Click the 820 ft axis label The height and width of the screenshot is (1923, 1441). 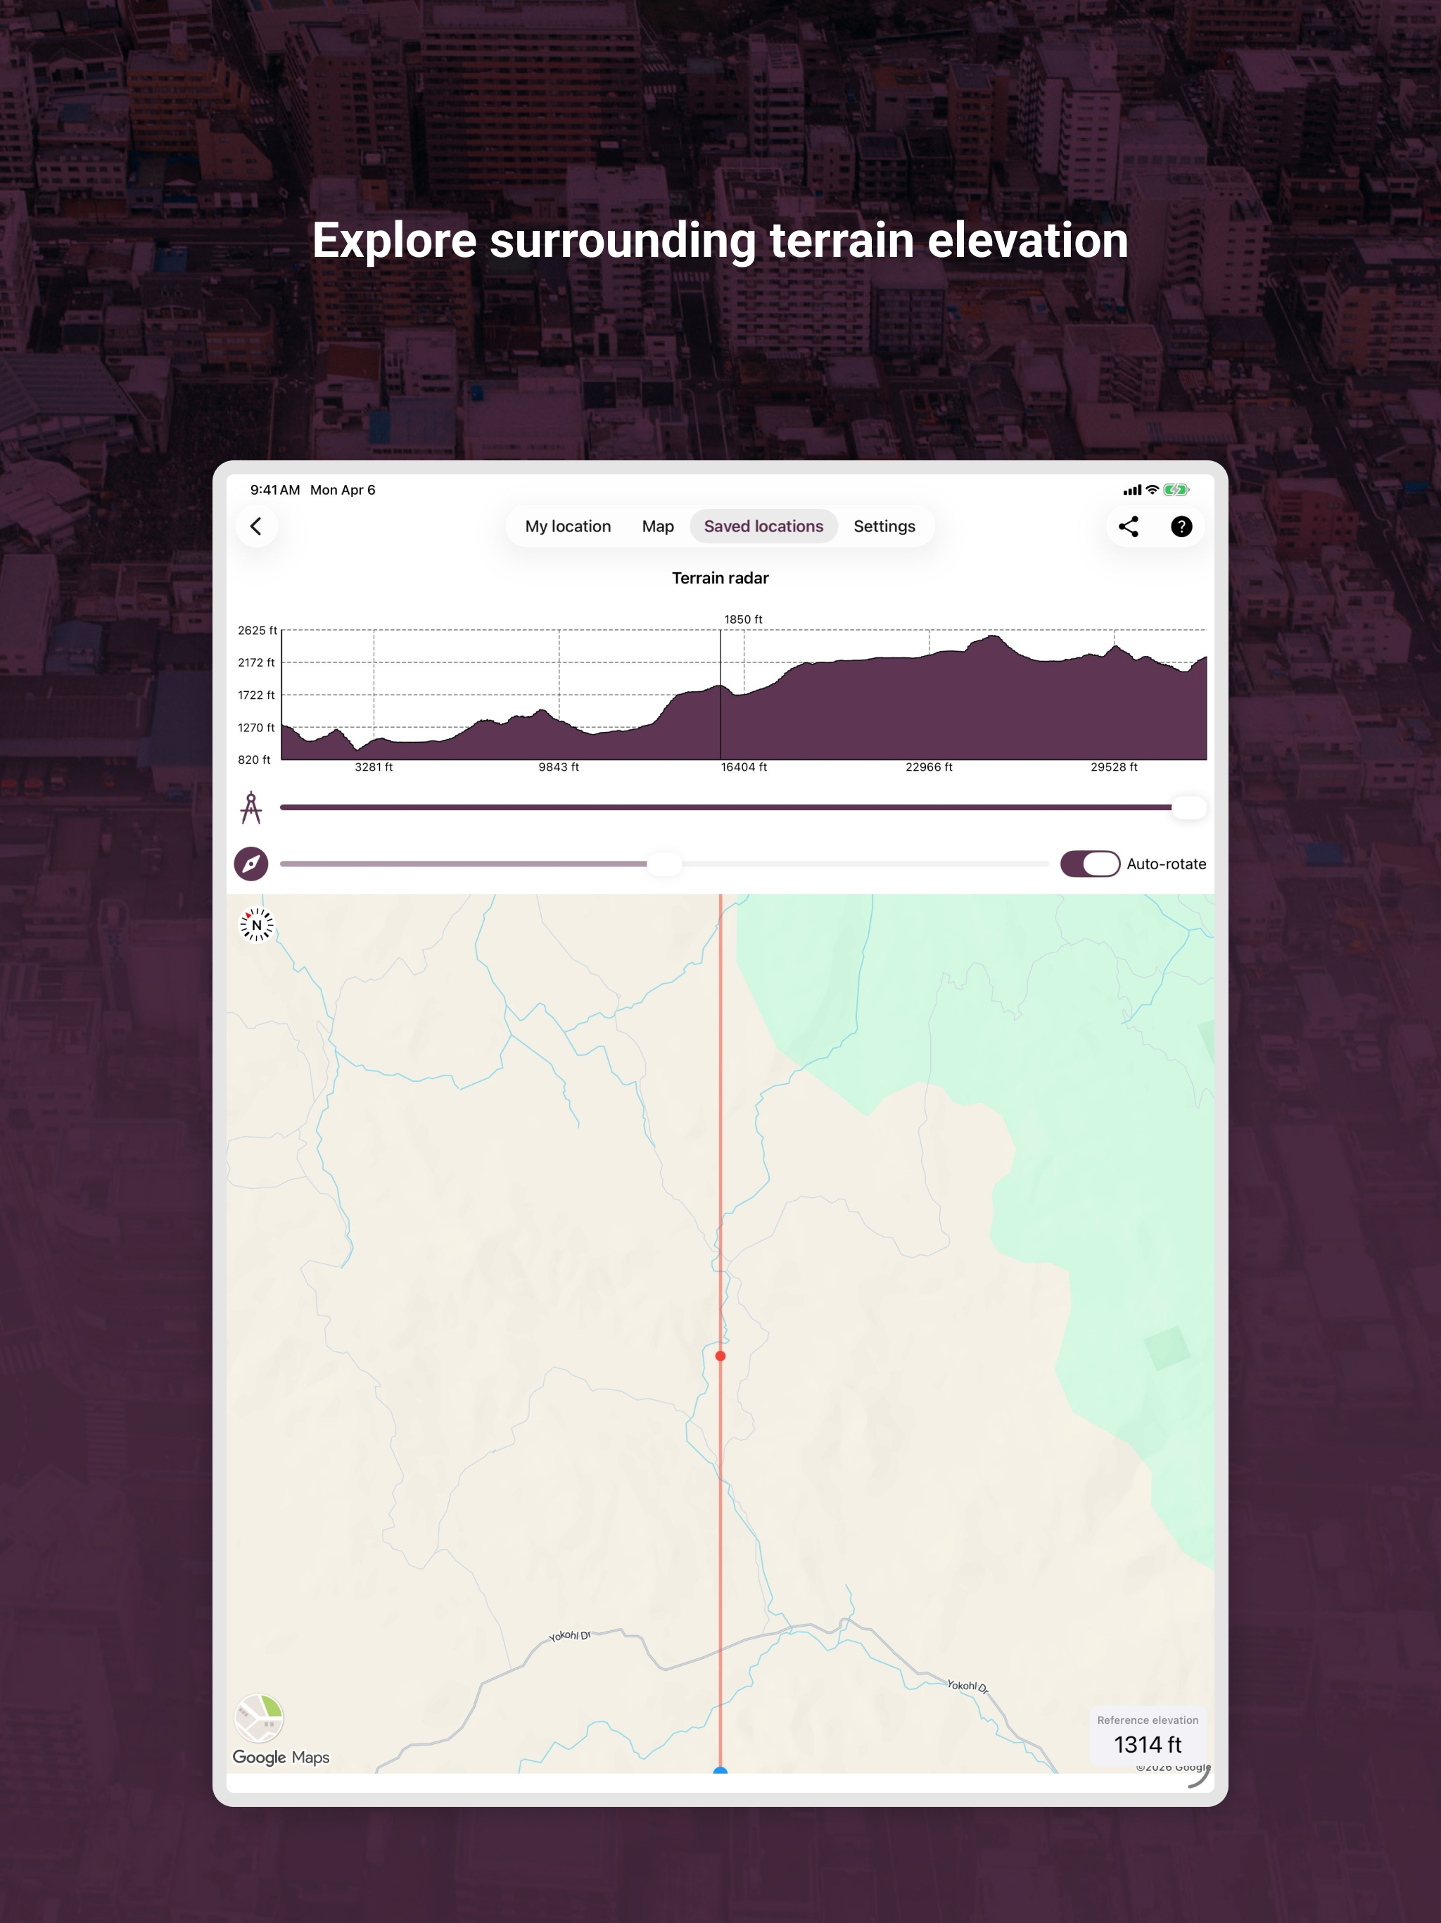pos(254,759)
